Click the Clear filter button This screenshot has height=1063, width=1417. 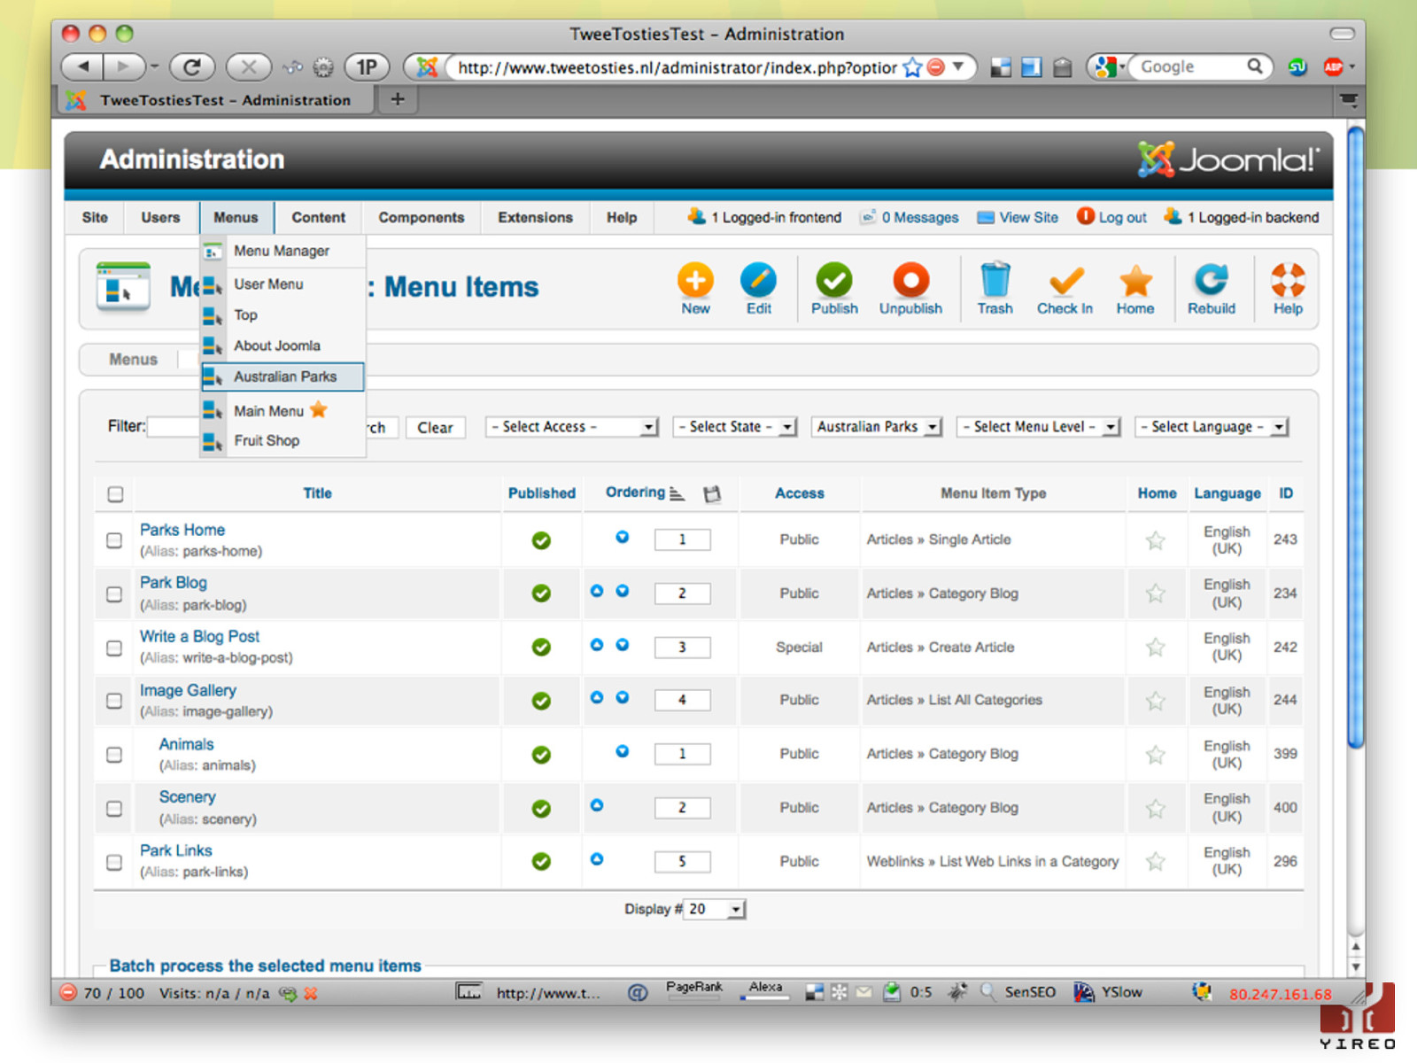click(x=435, y=427)
